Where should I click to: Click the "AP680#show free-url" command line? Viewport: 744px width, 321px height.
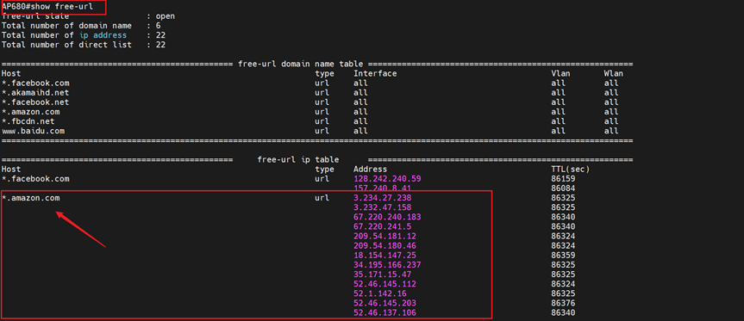point(47,7)
